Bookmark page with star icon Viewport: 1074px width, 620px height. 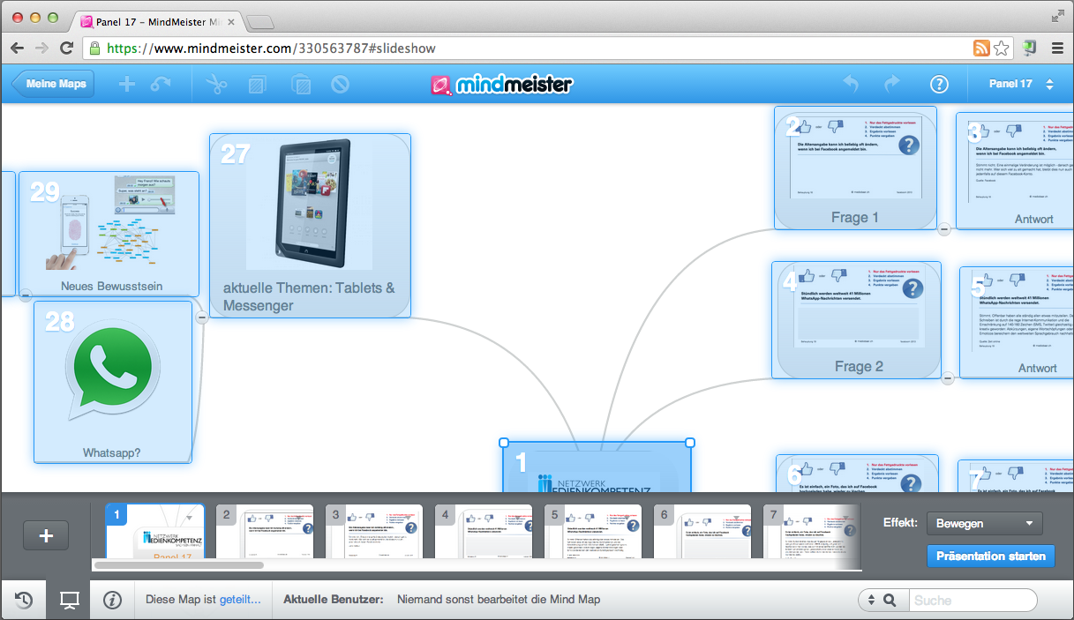tap(1001, 49)
